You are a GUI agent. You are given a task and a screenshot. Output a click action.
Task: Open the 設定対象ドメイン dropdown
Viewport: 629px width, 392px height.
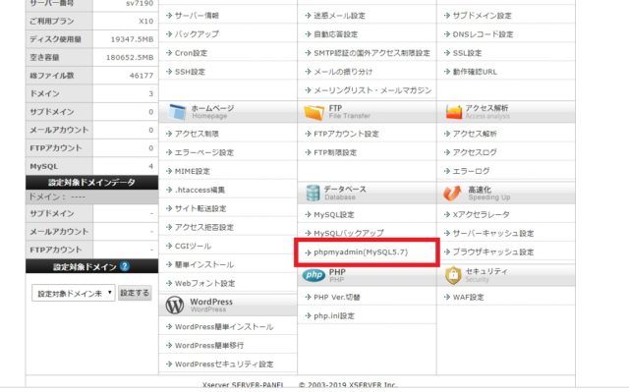pyautogui.click(x=74, y=293)
